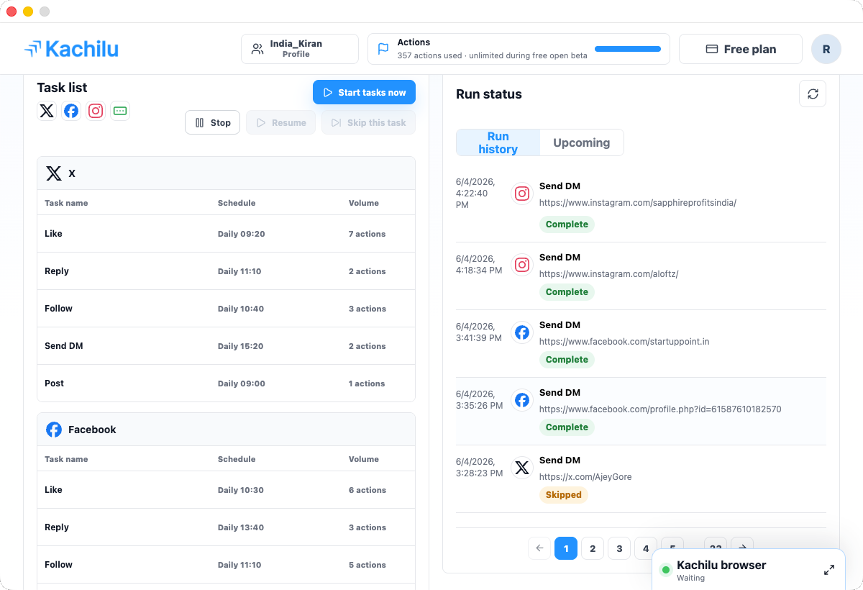Screen dimensions: 863x590
Task: Filter task list by green message icon
Action: point(120,111)
